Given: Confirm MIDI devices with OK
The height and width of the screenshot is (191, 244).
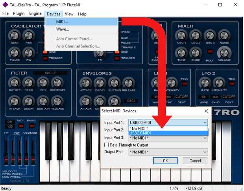Looking at the screenshot, I should tap(165, 161).
